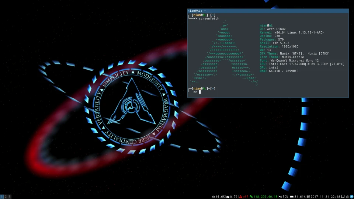Click the IP address 118.202.40.18
This screenshot has width=354, height=199.
265,197
